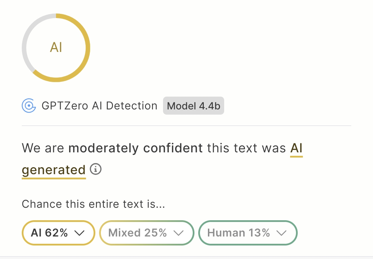Select the "62%" percentage value text

tap(56, 233)
